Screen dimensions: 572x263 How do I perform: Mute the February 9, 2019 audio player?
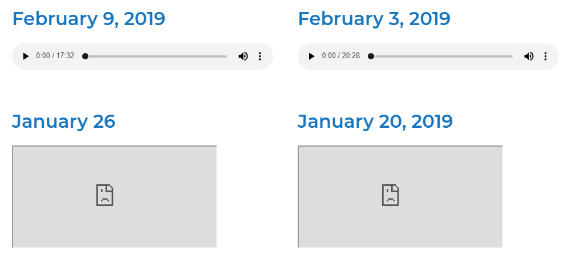tap(243, 56)
